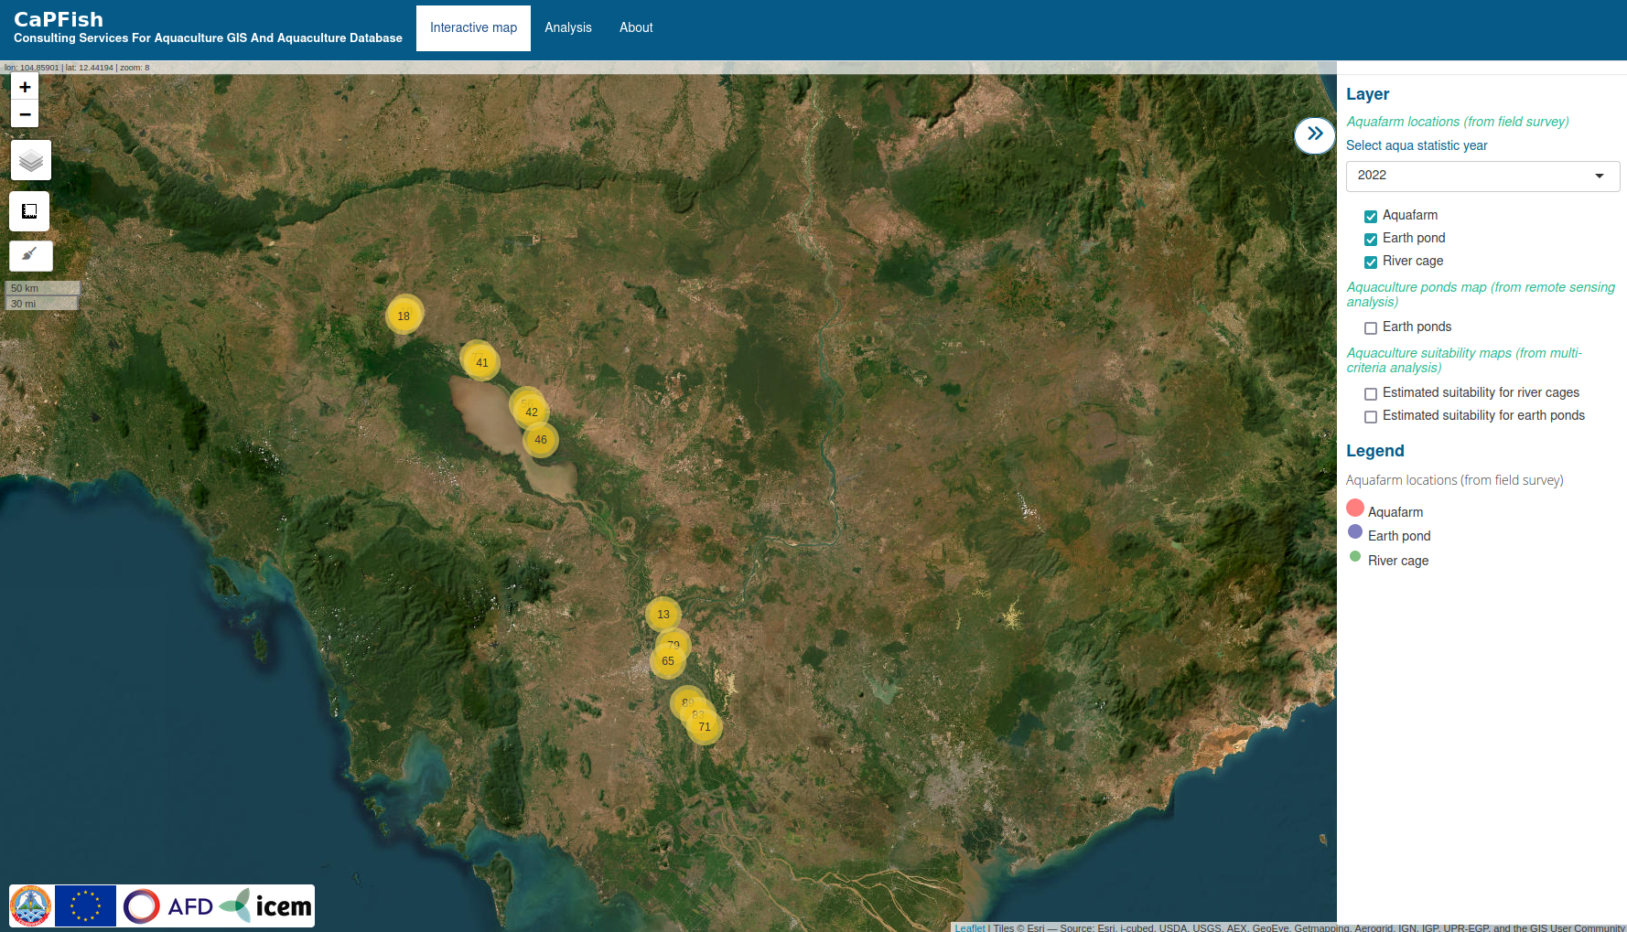Expand the cluster marker labeled 13
Screen dimensions: 1627x932
point(663,614)
